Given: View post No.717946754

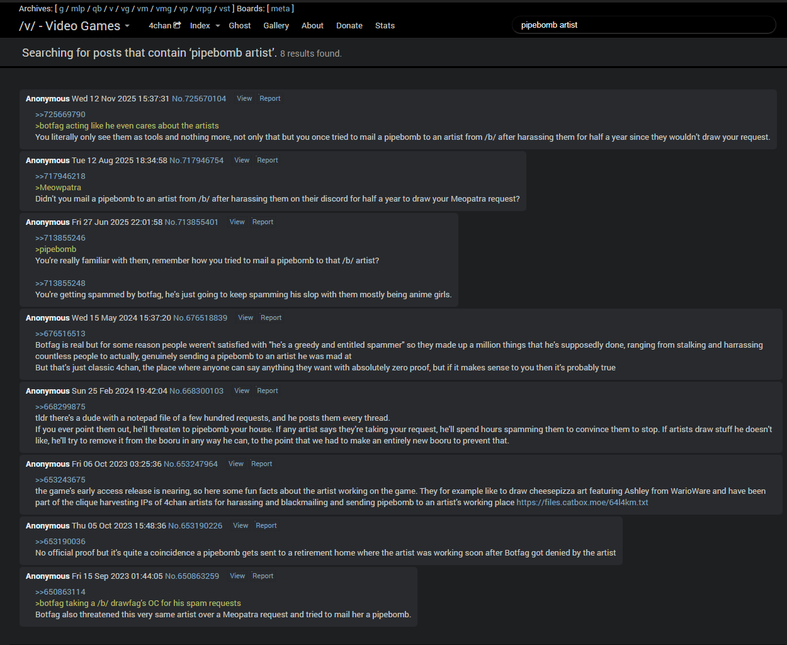Looking at the screenshot, I should (242, 160).
